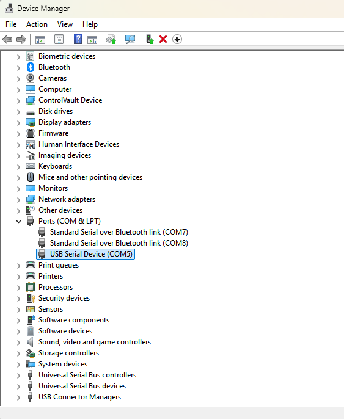The height and width of the screenshot is (419, 344).
Task: Click the Back arrow toolbar icon
Action: (7, 40)
